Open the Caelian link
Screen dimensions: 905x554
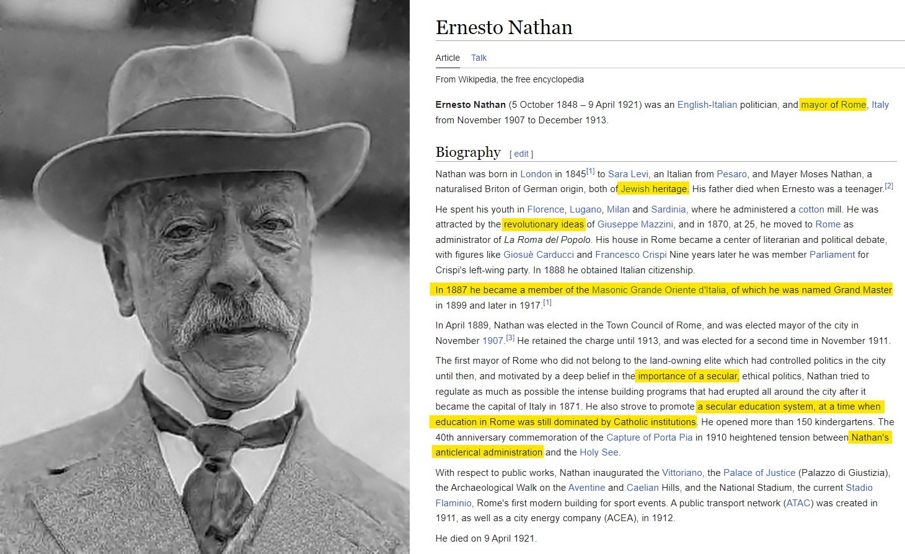click(x=643, y=488)
